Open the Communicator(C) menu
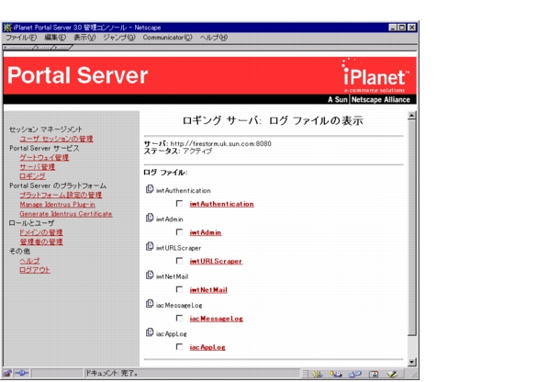The image size is (560, 382). 167,38
